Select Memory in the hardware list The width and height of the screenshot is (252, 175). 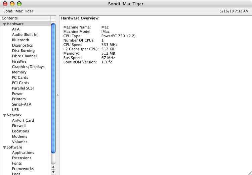19,72
